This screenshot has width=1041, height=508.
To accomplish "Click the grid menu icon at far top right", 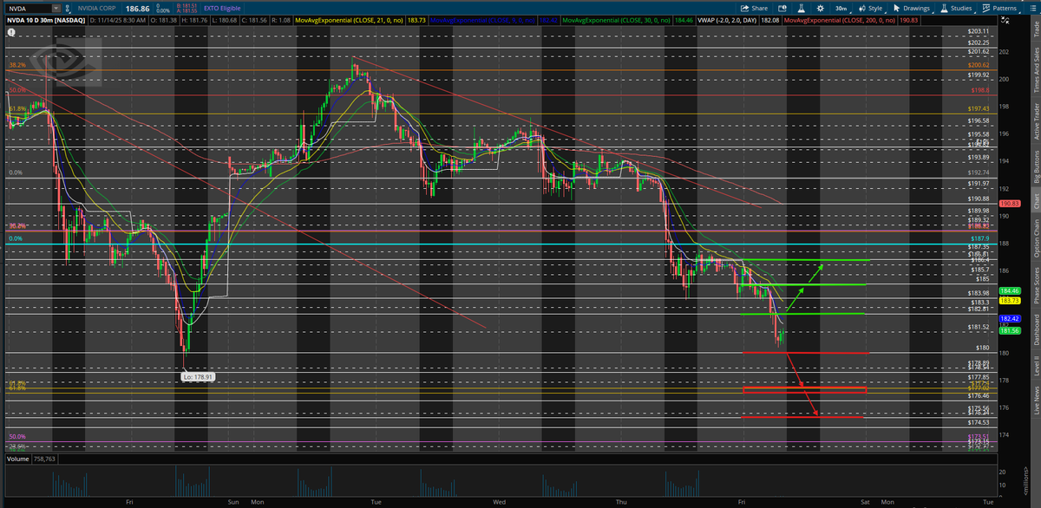I will tap(1032, 8).
